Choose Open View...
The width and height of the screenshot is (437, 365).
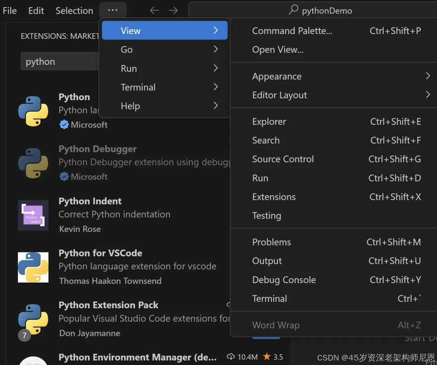[x=335, y=49]
